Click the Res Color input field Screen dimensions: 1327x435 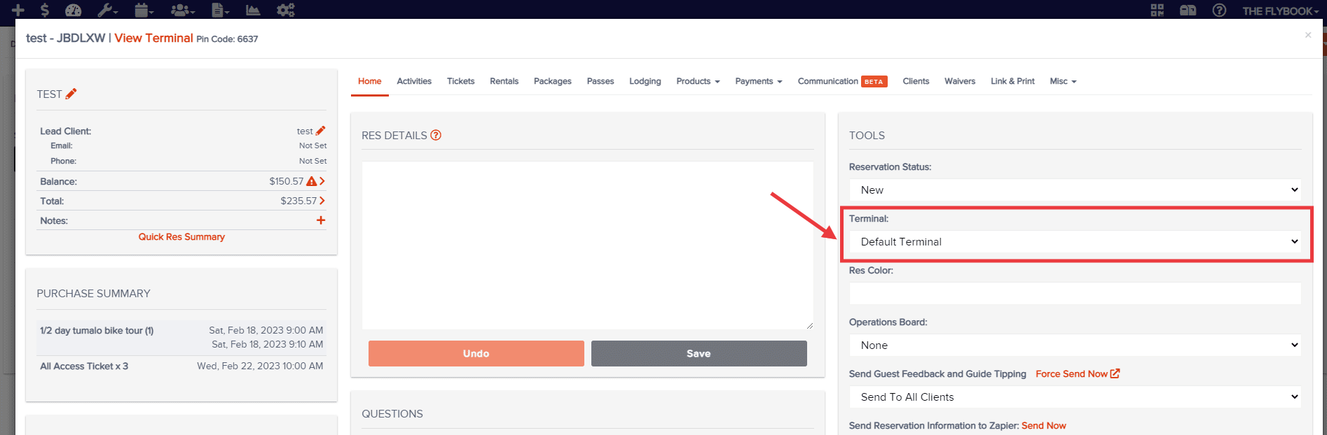[x=1075, y=294]
